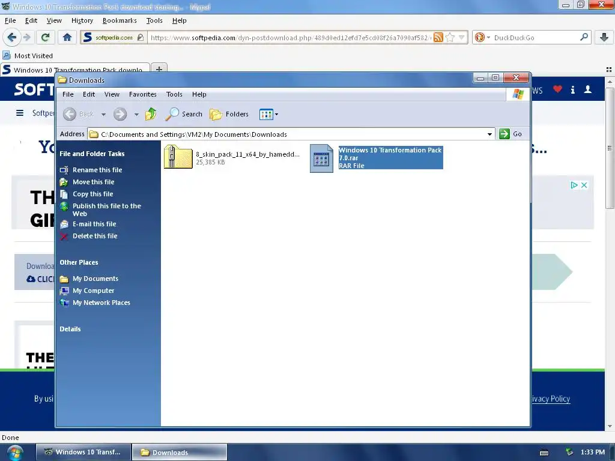Click the keyboard icon in system tray
Image resolution: width=615 pixels, height=461 pixels.
click(544, 453)
